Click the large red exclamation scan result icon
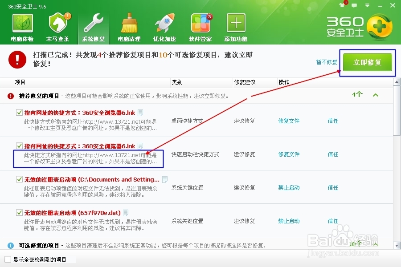401x267 pixels. click(17, 60)
